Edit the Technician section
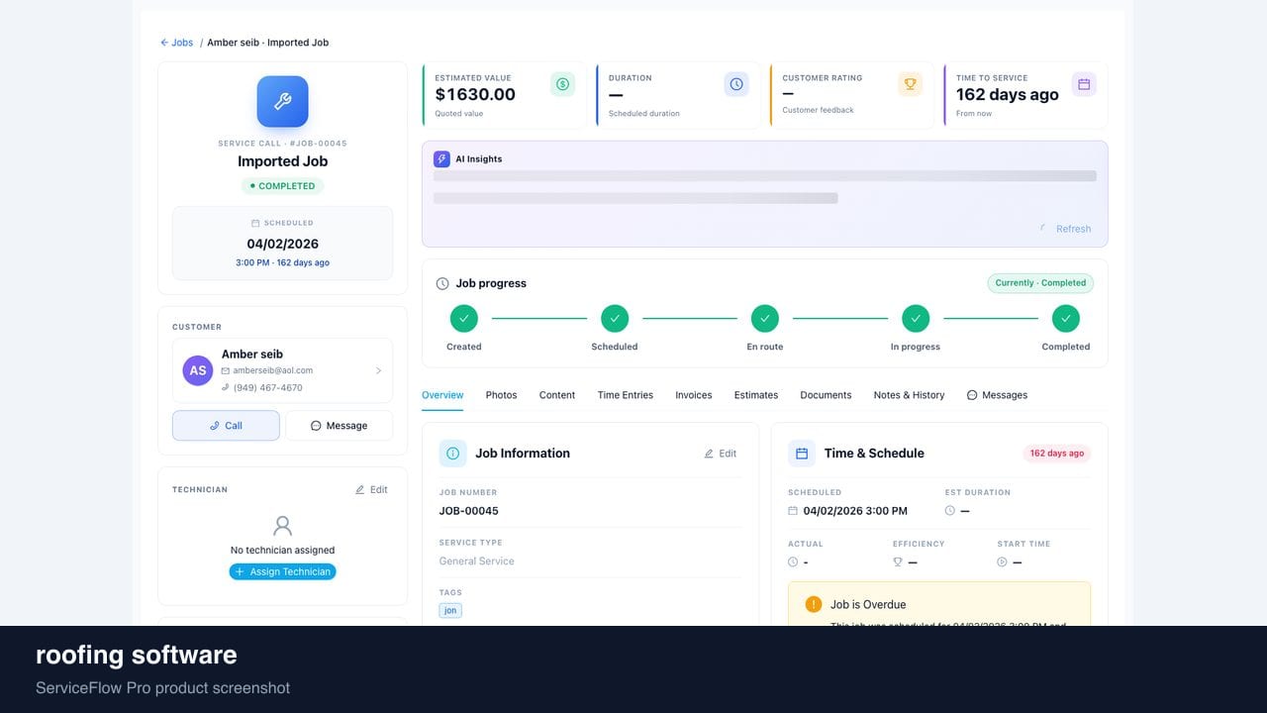 (371, 489)
